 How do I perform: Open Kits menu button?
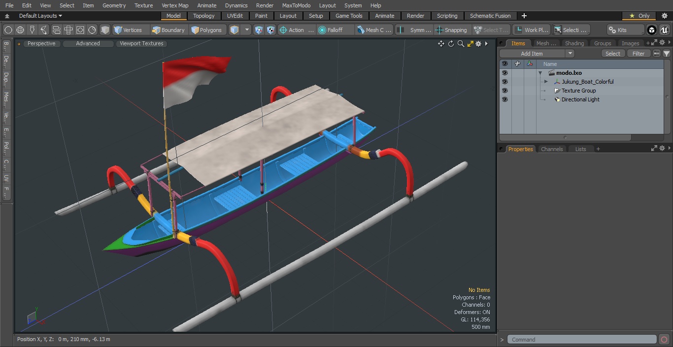click(x=625, y=30)
